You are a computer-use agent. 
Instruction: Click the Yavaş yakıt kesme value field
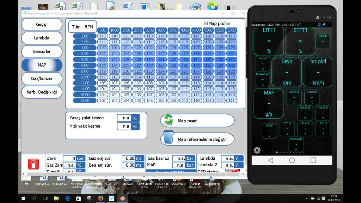coord(124,118)
